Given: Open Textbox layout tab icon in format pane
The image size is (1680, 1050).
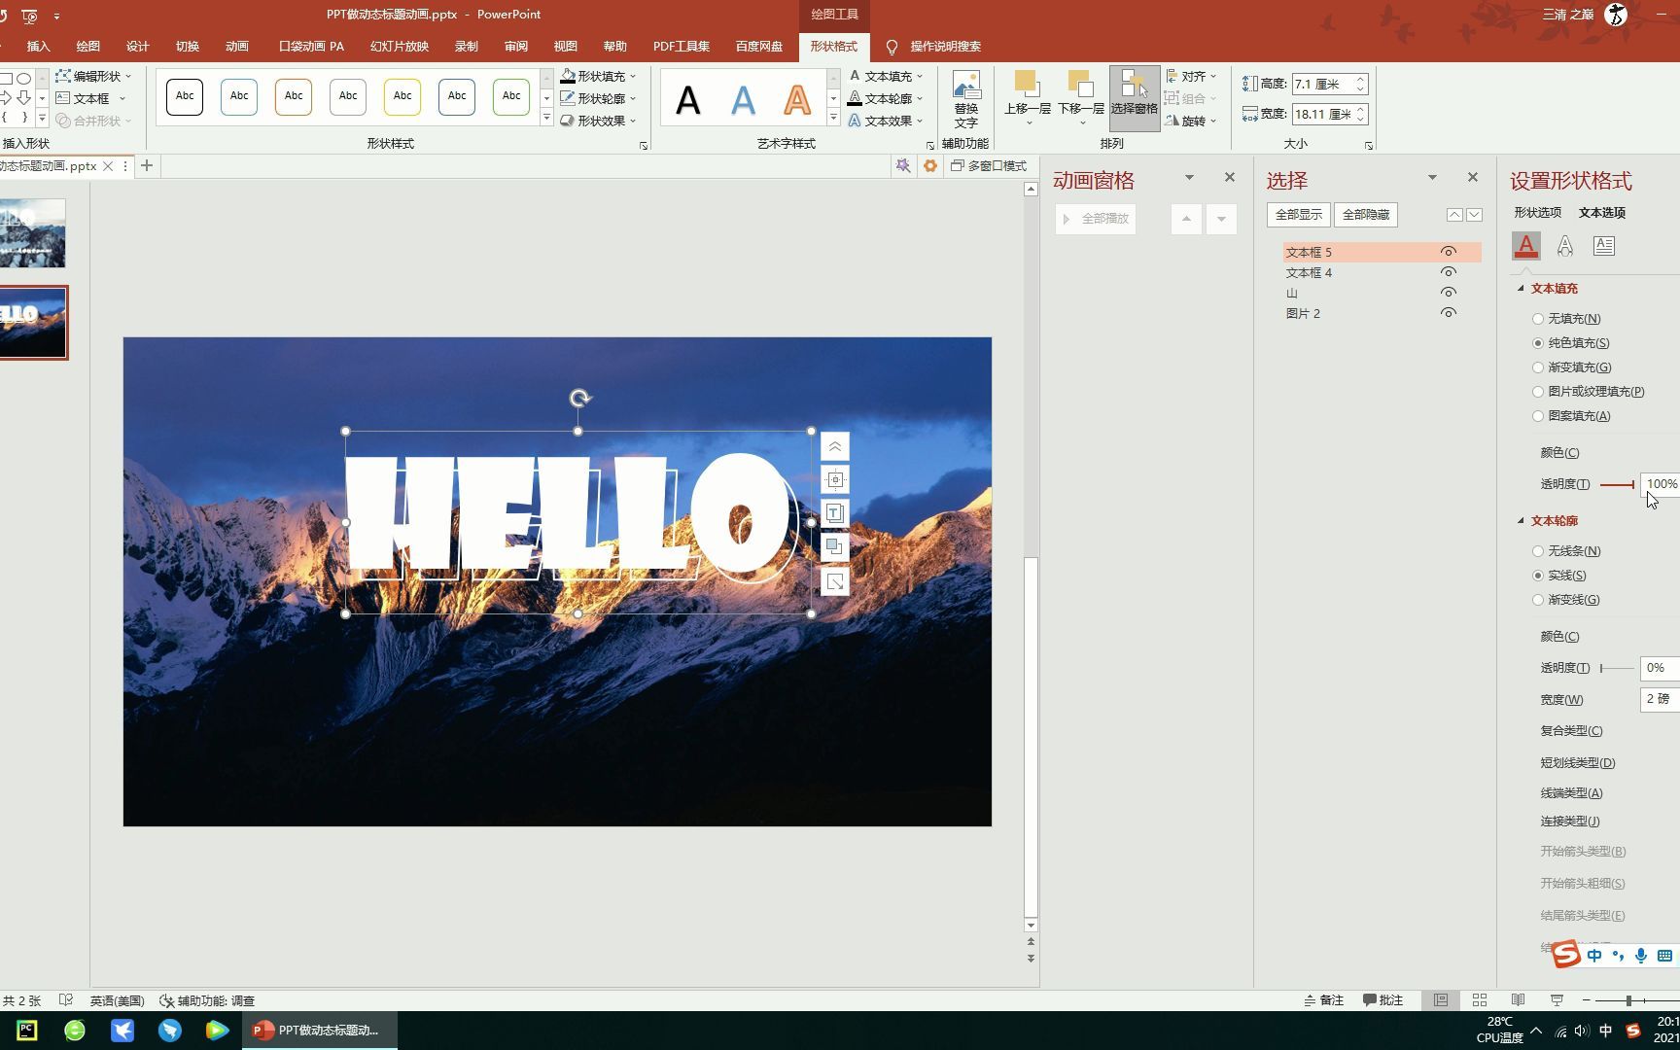Looking at the screenshot, I should pyautogui.click(x=1604, y=246).
